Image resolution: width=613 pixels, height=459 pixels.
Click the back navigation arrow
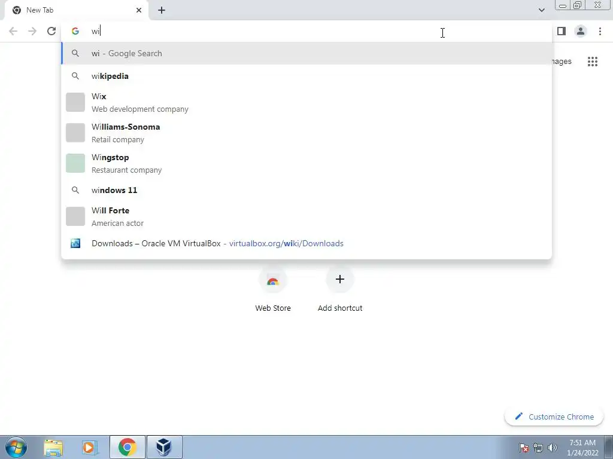tap(13, 31)
